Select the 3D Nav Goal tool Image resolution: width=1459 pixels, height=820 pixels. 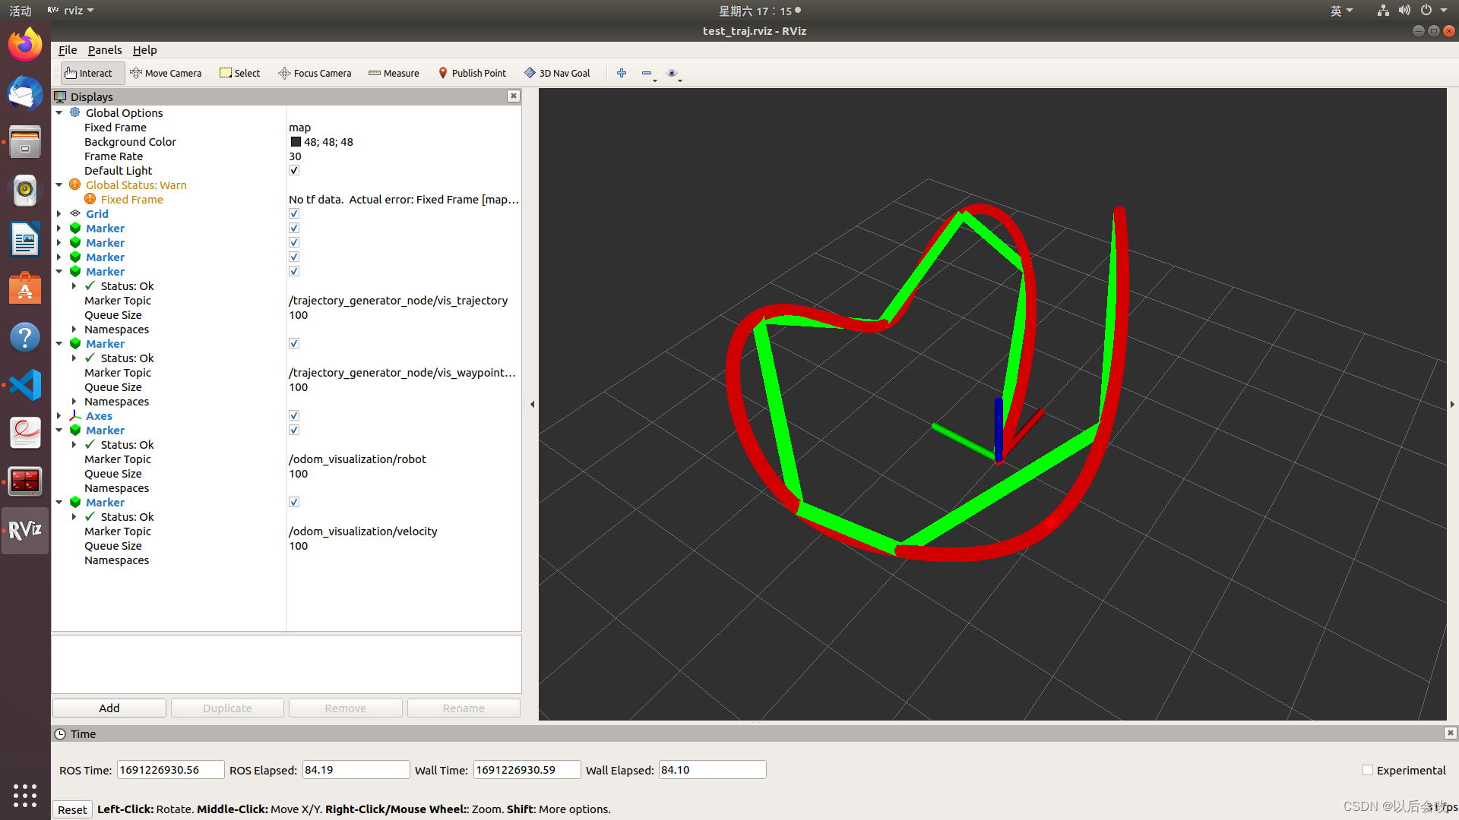[x=557, y=73]
